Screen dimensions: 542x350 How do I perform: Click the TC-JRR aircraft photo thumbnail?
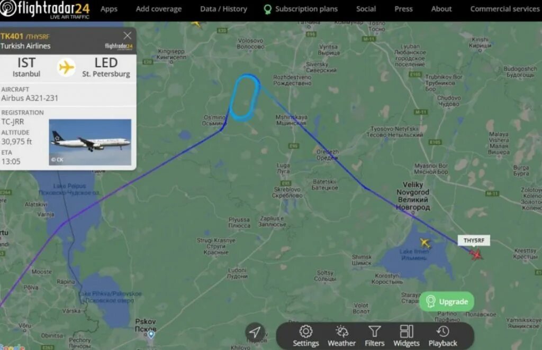(90, 142)
